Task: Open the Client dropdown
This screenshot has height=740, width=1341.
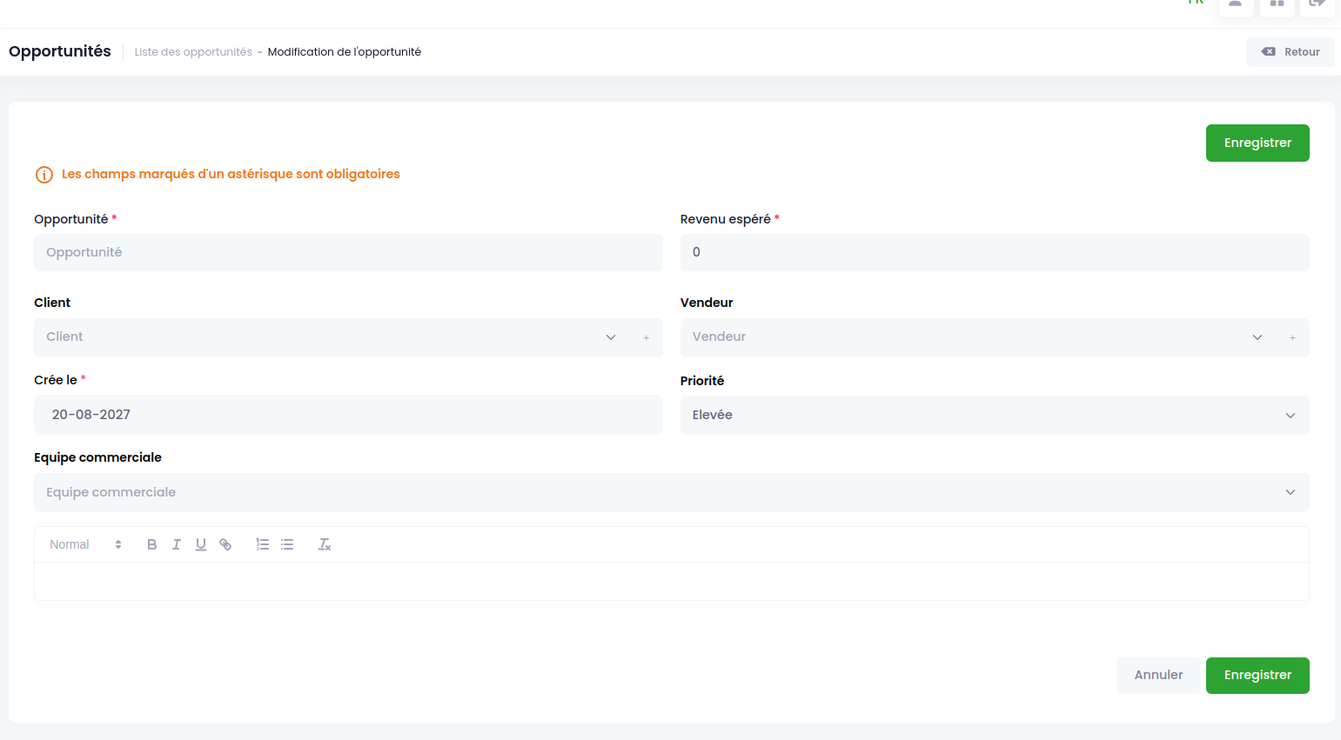Action: (332, 337)
